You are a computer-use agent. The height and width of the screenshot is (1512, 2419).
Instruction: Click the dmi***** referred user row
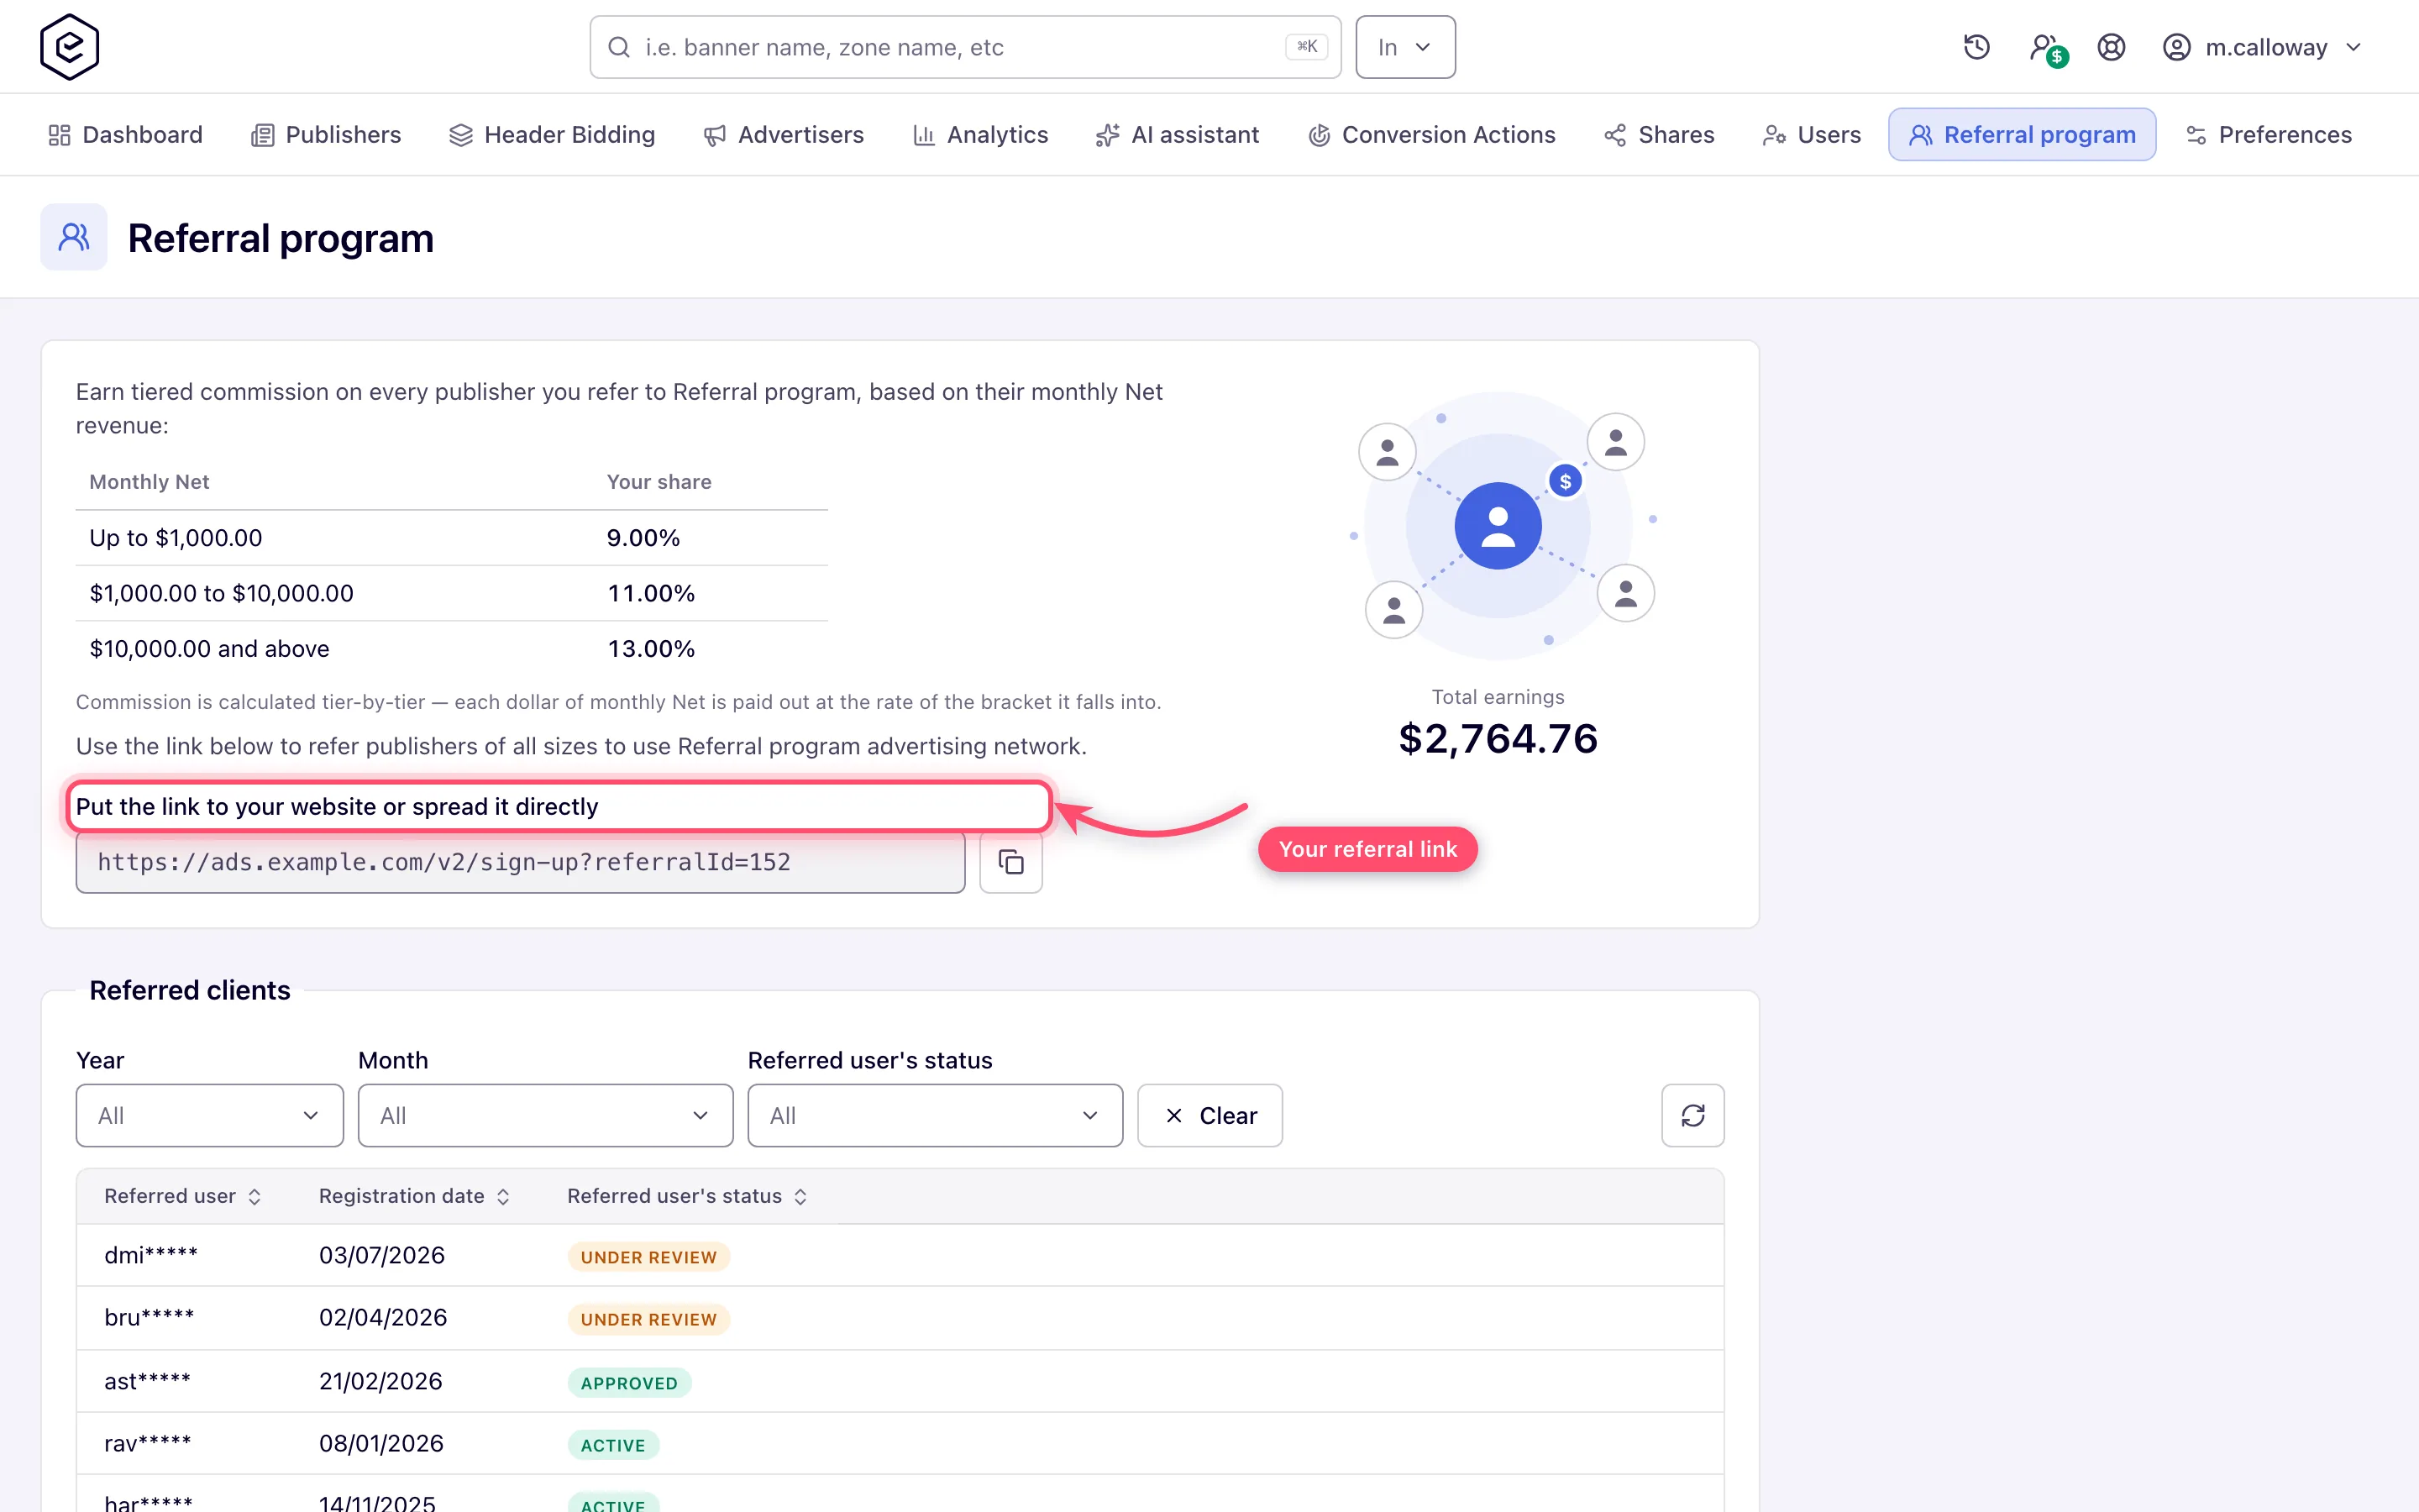pos(900,1255)
